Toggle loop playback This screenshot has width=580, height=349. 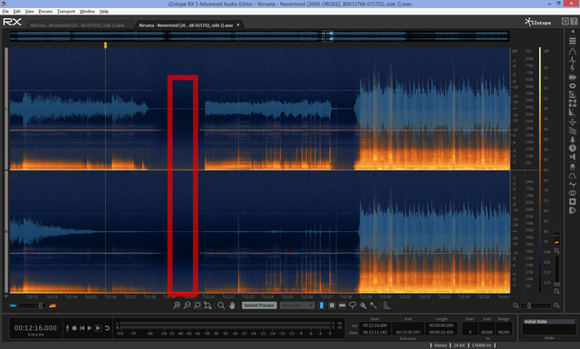107,328
